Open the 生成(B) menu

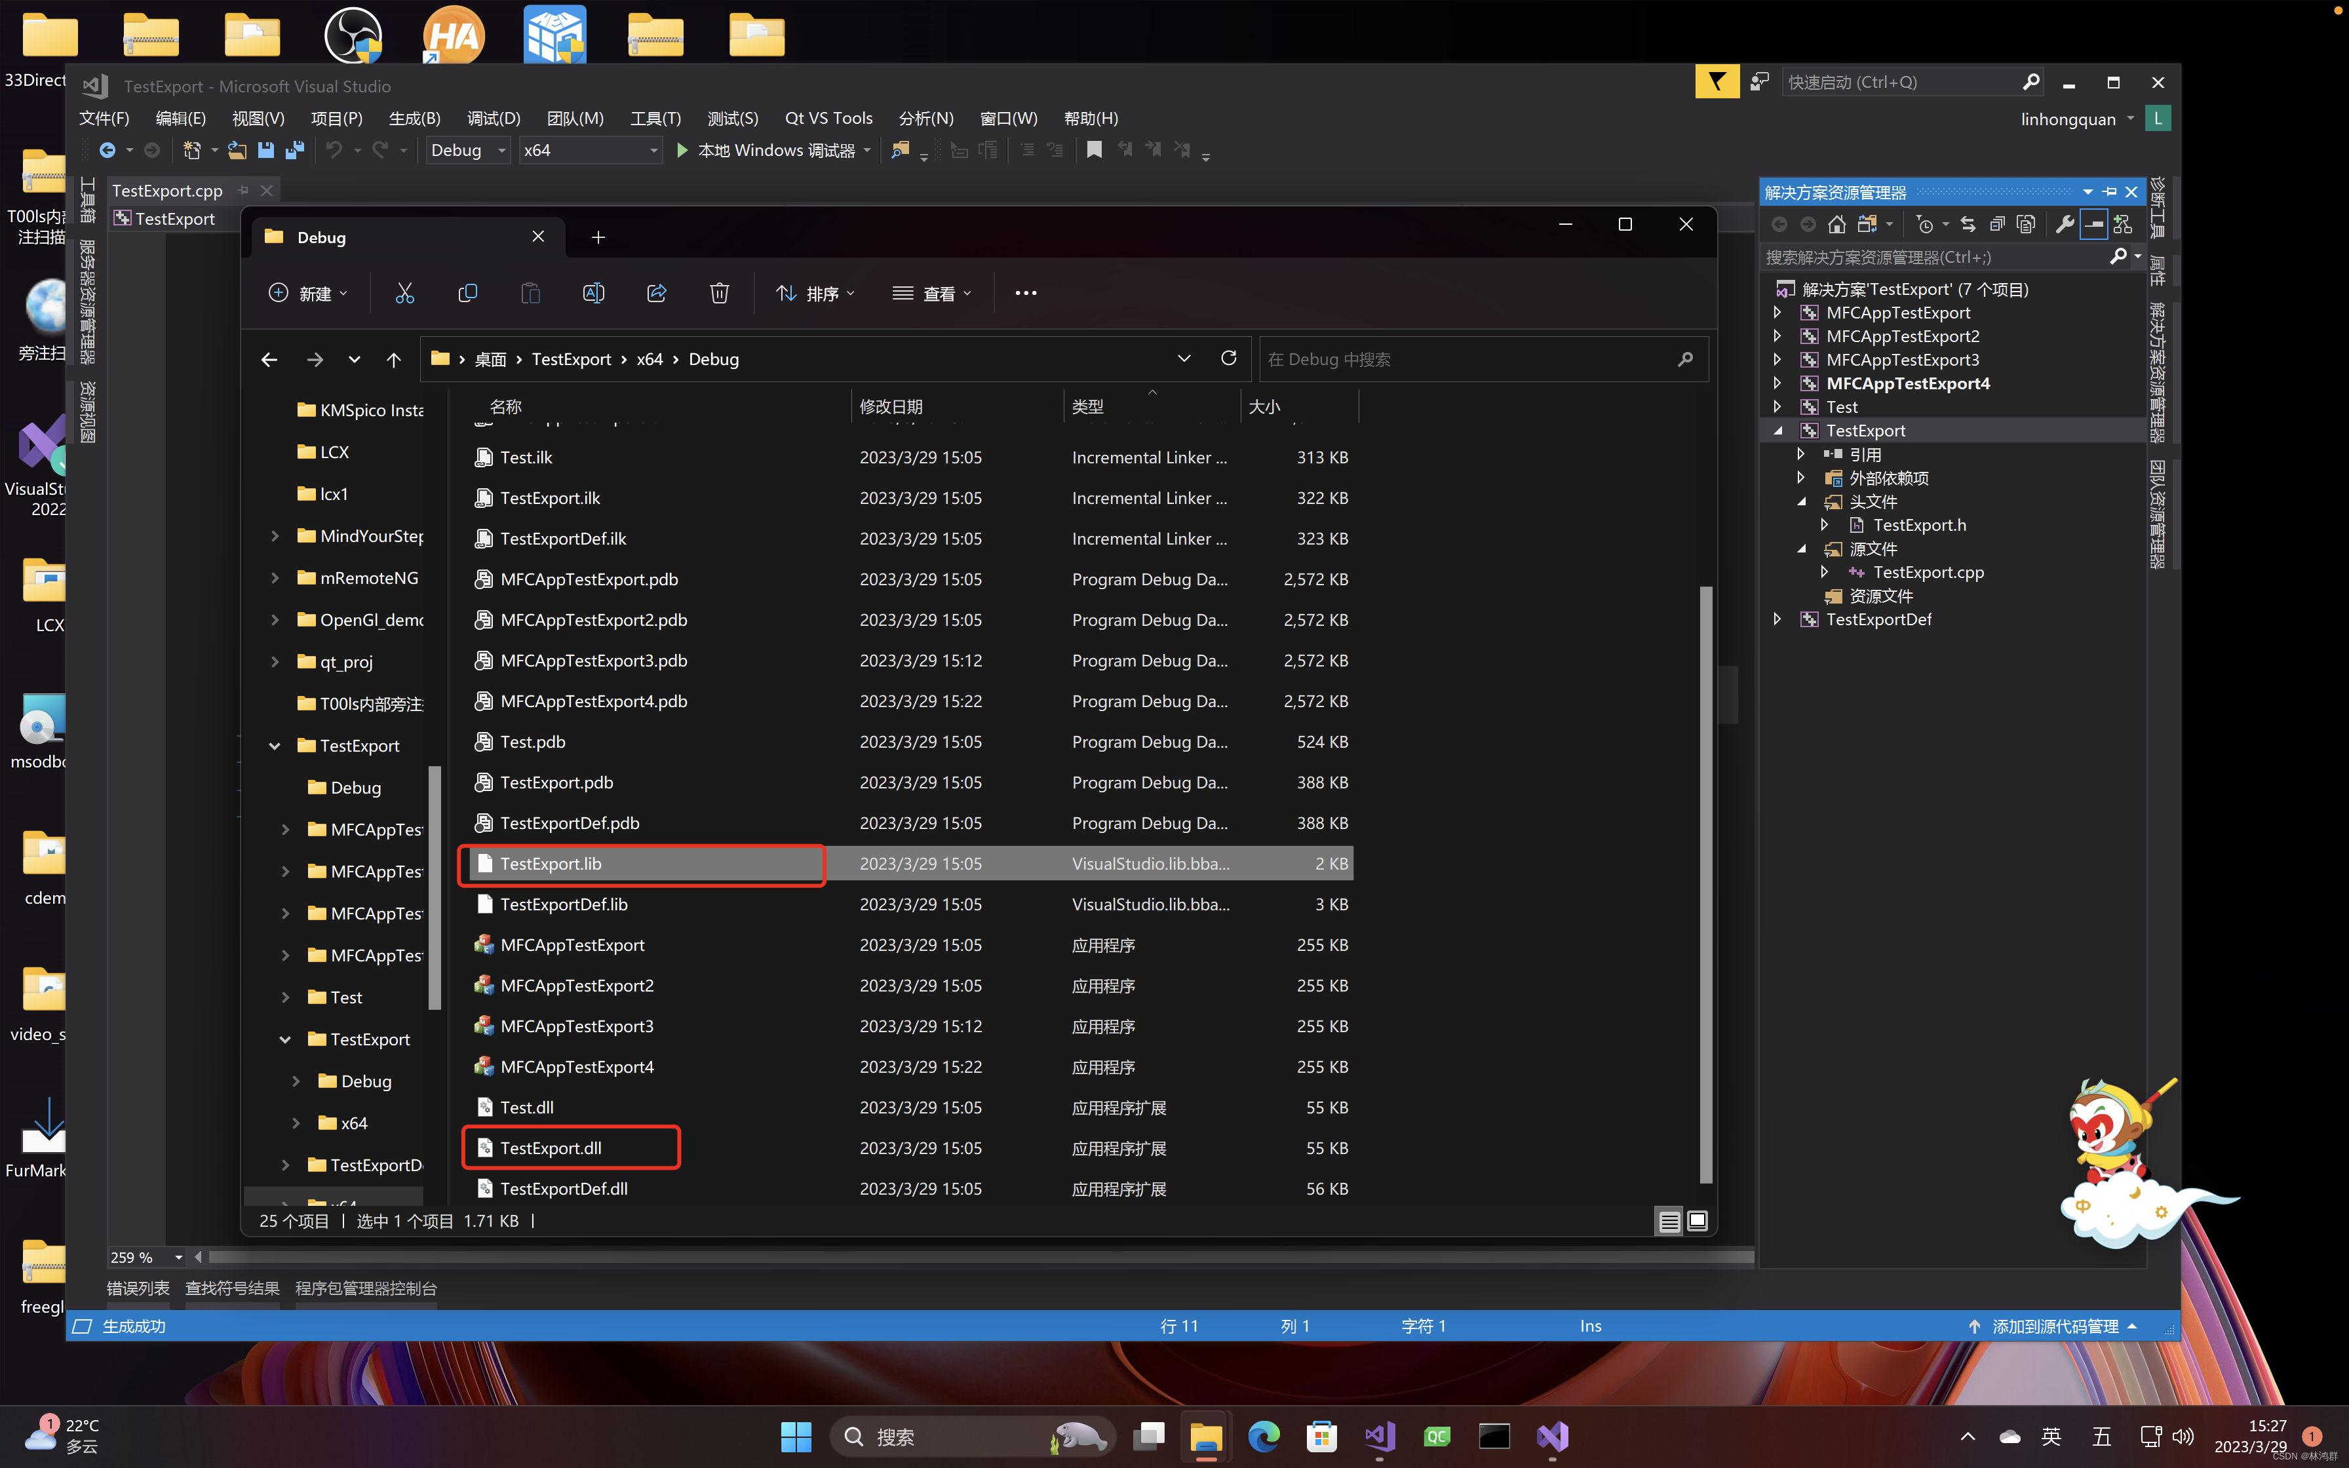(414, 119)
